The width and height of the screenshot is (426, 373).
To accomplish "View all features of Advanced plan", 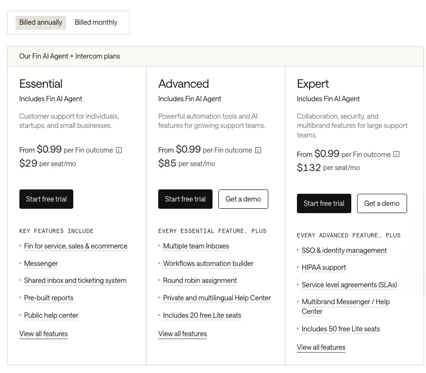I will 182,334.
